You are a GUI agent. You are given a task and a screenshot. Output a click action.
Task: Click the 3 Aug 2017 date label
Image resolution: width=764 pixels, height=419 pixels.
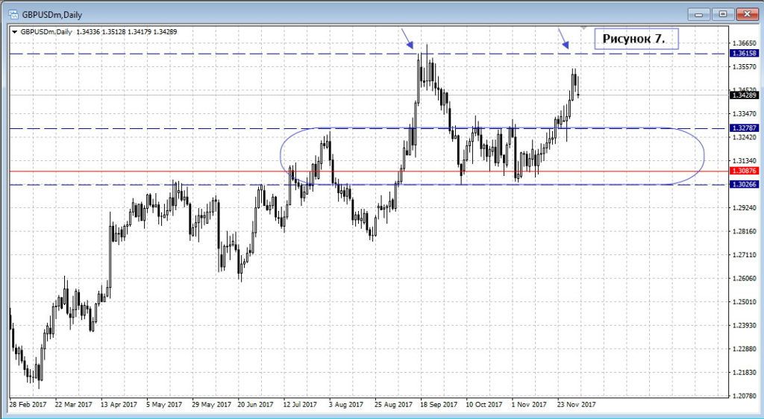click(x=346, y=404)
